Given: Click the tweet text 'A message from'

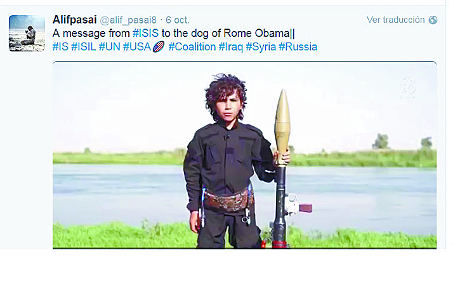Looking at the screenshot, I should tap(91, 33).
